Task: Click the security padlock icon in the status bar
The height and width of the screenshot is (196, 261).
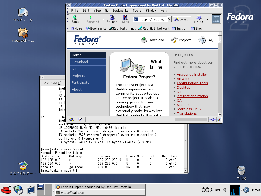Action: pyautogui.click(x=219, y=119)
